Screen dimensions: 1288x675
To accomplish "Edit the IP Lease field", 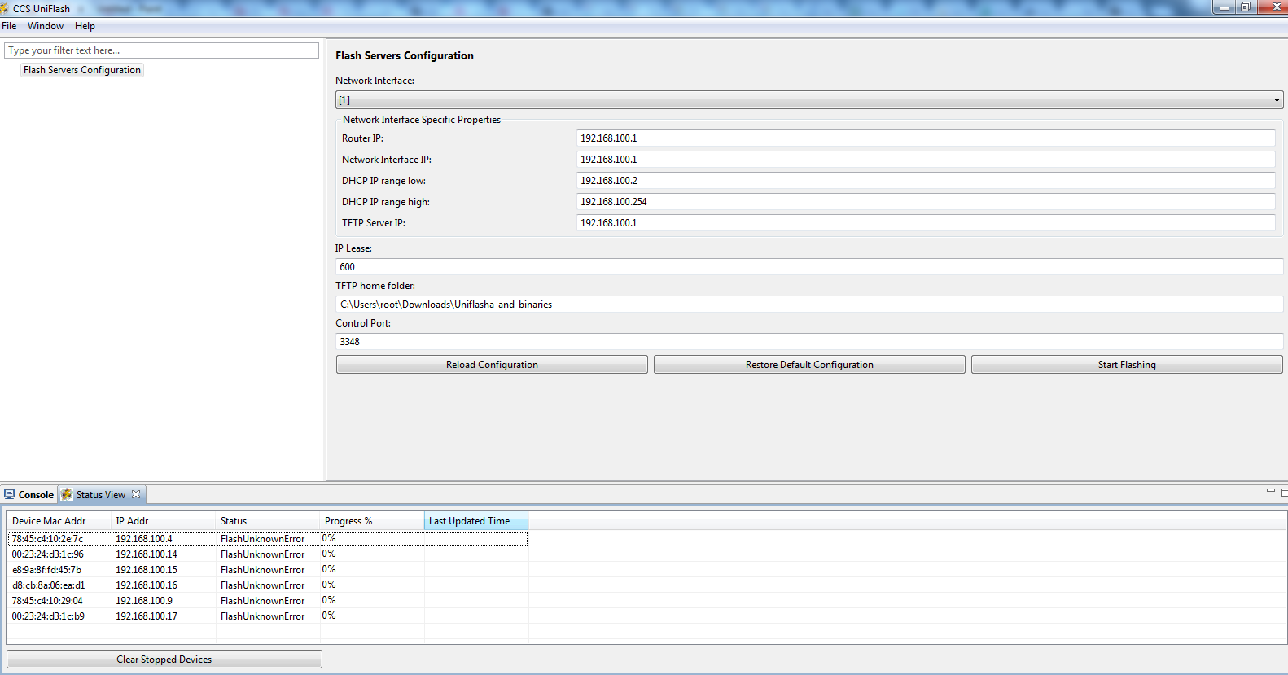I will (x=809, y=267).
